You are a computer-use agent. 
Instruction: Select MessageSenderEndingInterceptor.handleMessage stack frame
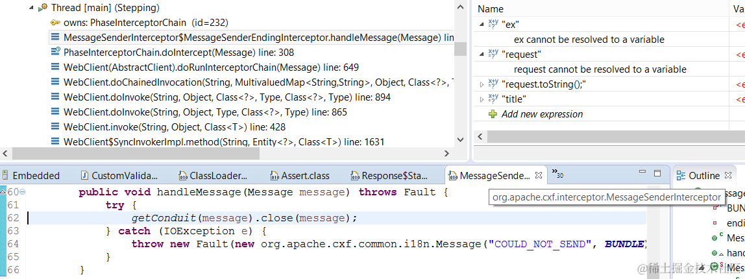[x=252, y=38]
